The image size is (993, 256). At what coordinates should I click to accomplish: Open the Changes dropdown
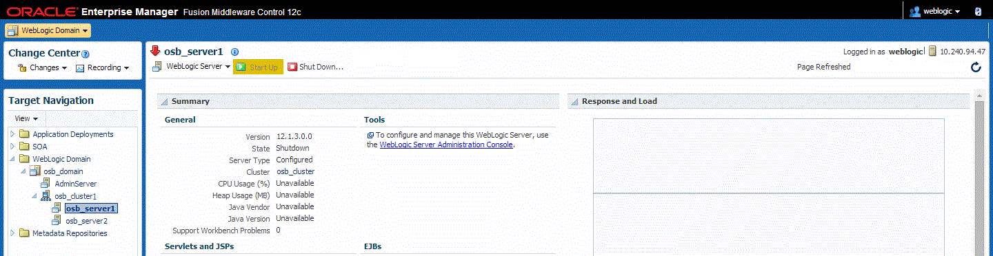[42, 67]
